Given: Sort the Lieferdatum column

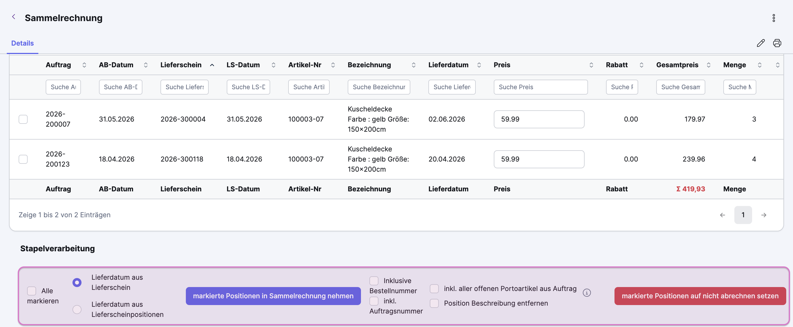Looking at the screenshot, I should point(479,65).
